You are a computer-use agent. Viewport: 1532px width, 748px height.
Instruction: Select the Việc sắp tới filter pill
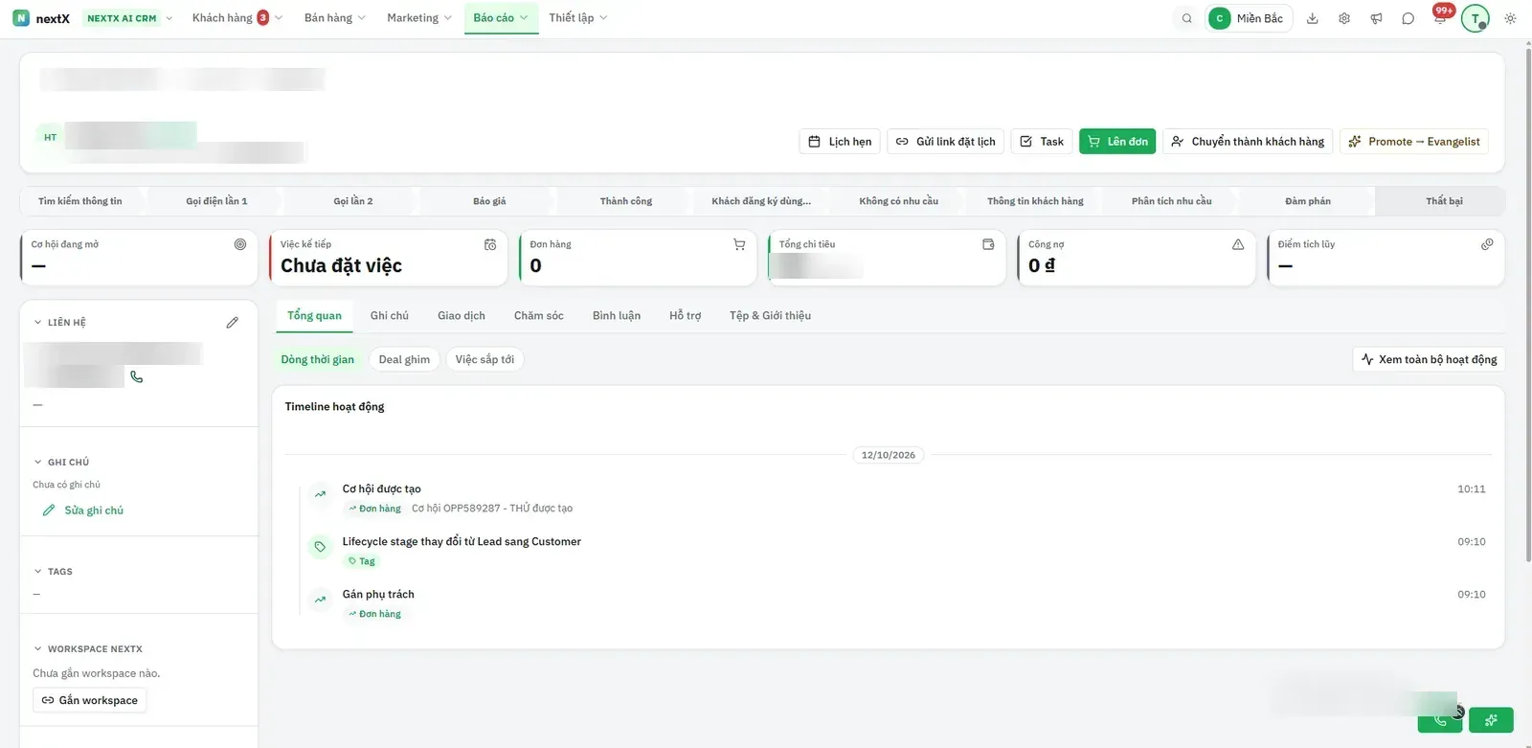click(484, 360)
